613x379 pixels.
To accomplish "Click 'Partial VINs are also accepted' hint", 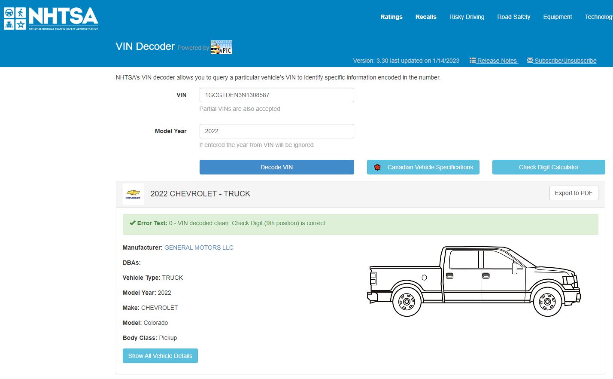I will point(240,109).
